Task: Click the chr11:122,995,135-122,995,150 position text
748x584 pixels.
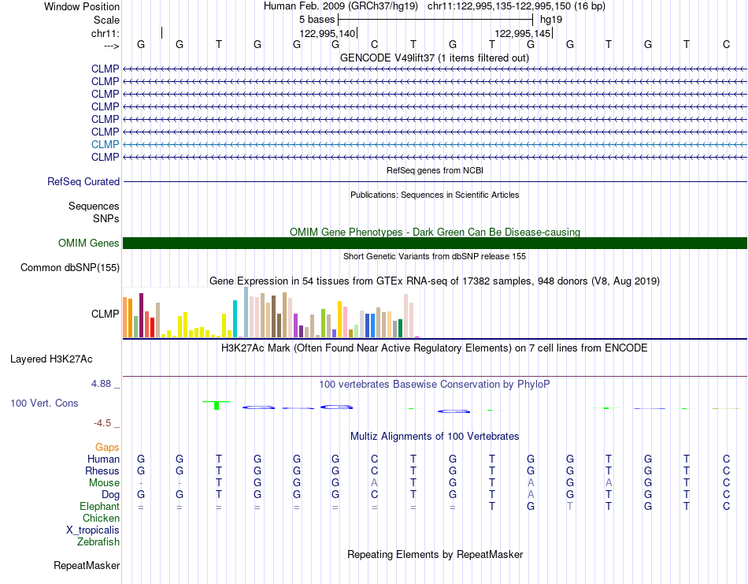Action: [517, 6]
